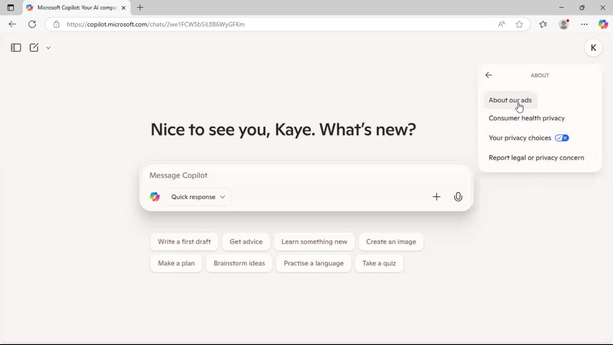Open a new browser tab

[x=140, y=8]
